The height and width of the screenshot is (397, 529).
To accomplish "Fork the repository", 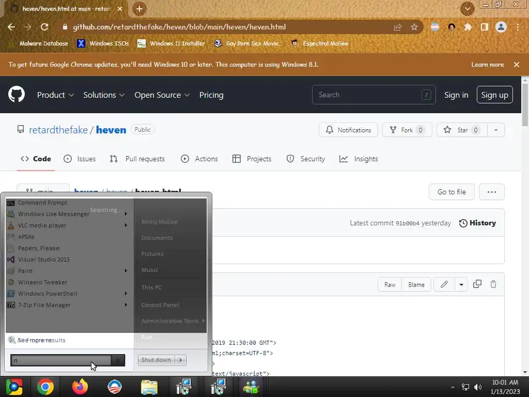I will pos(407,130).
